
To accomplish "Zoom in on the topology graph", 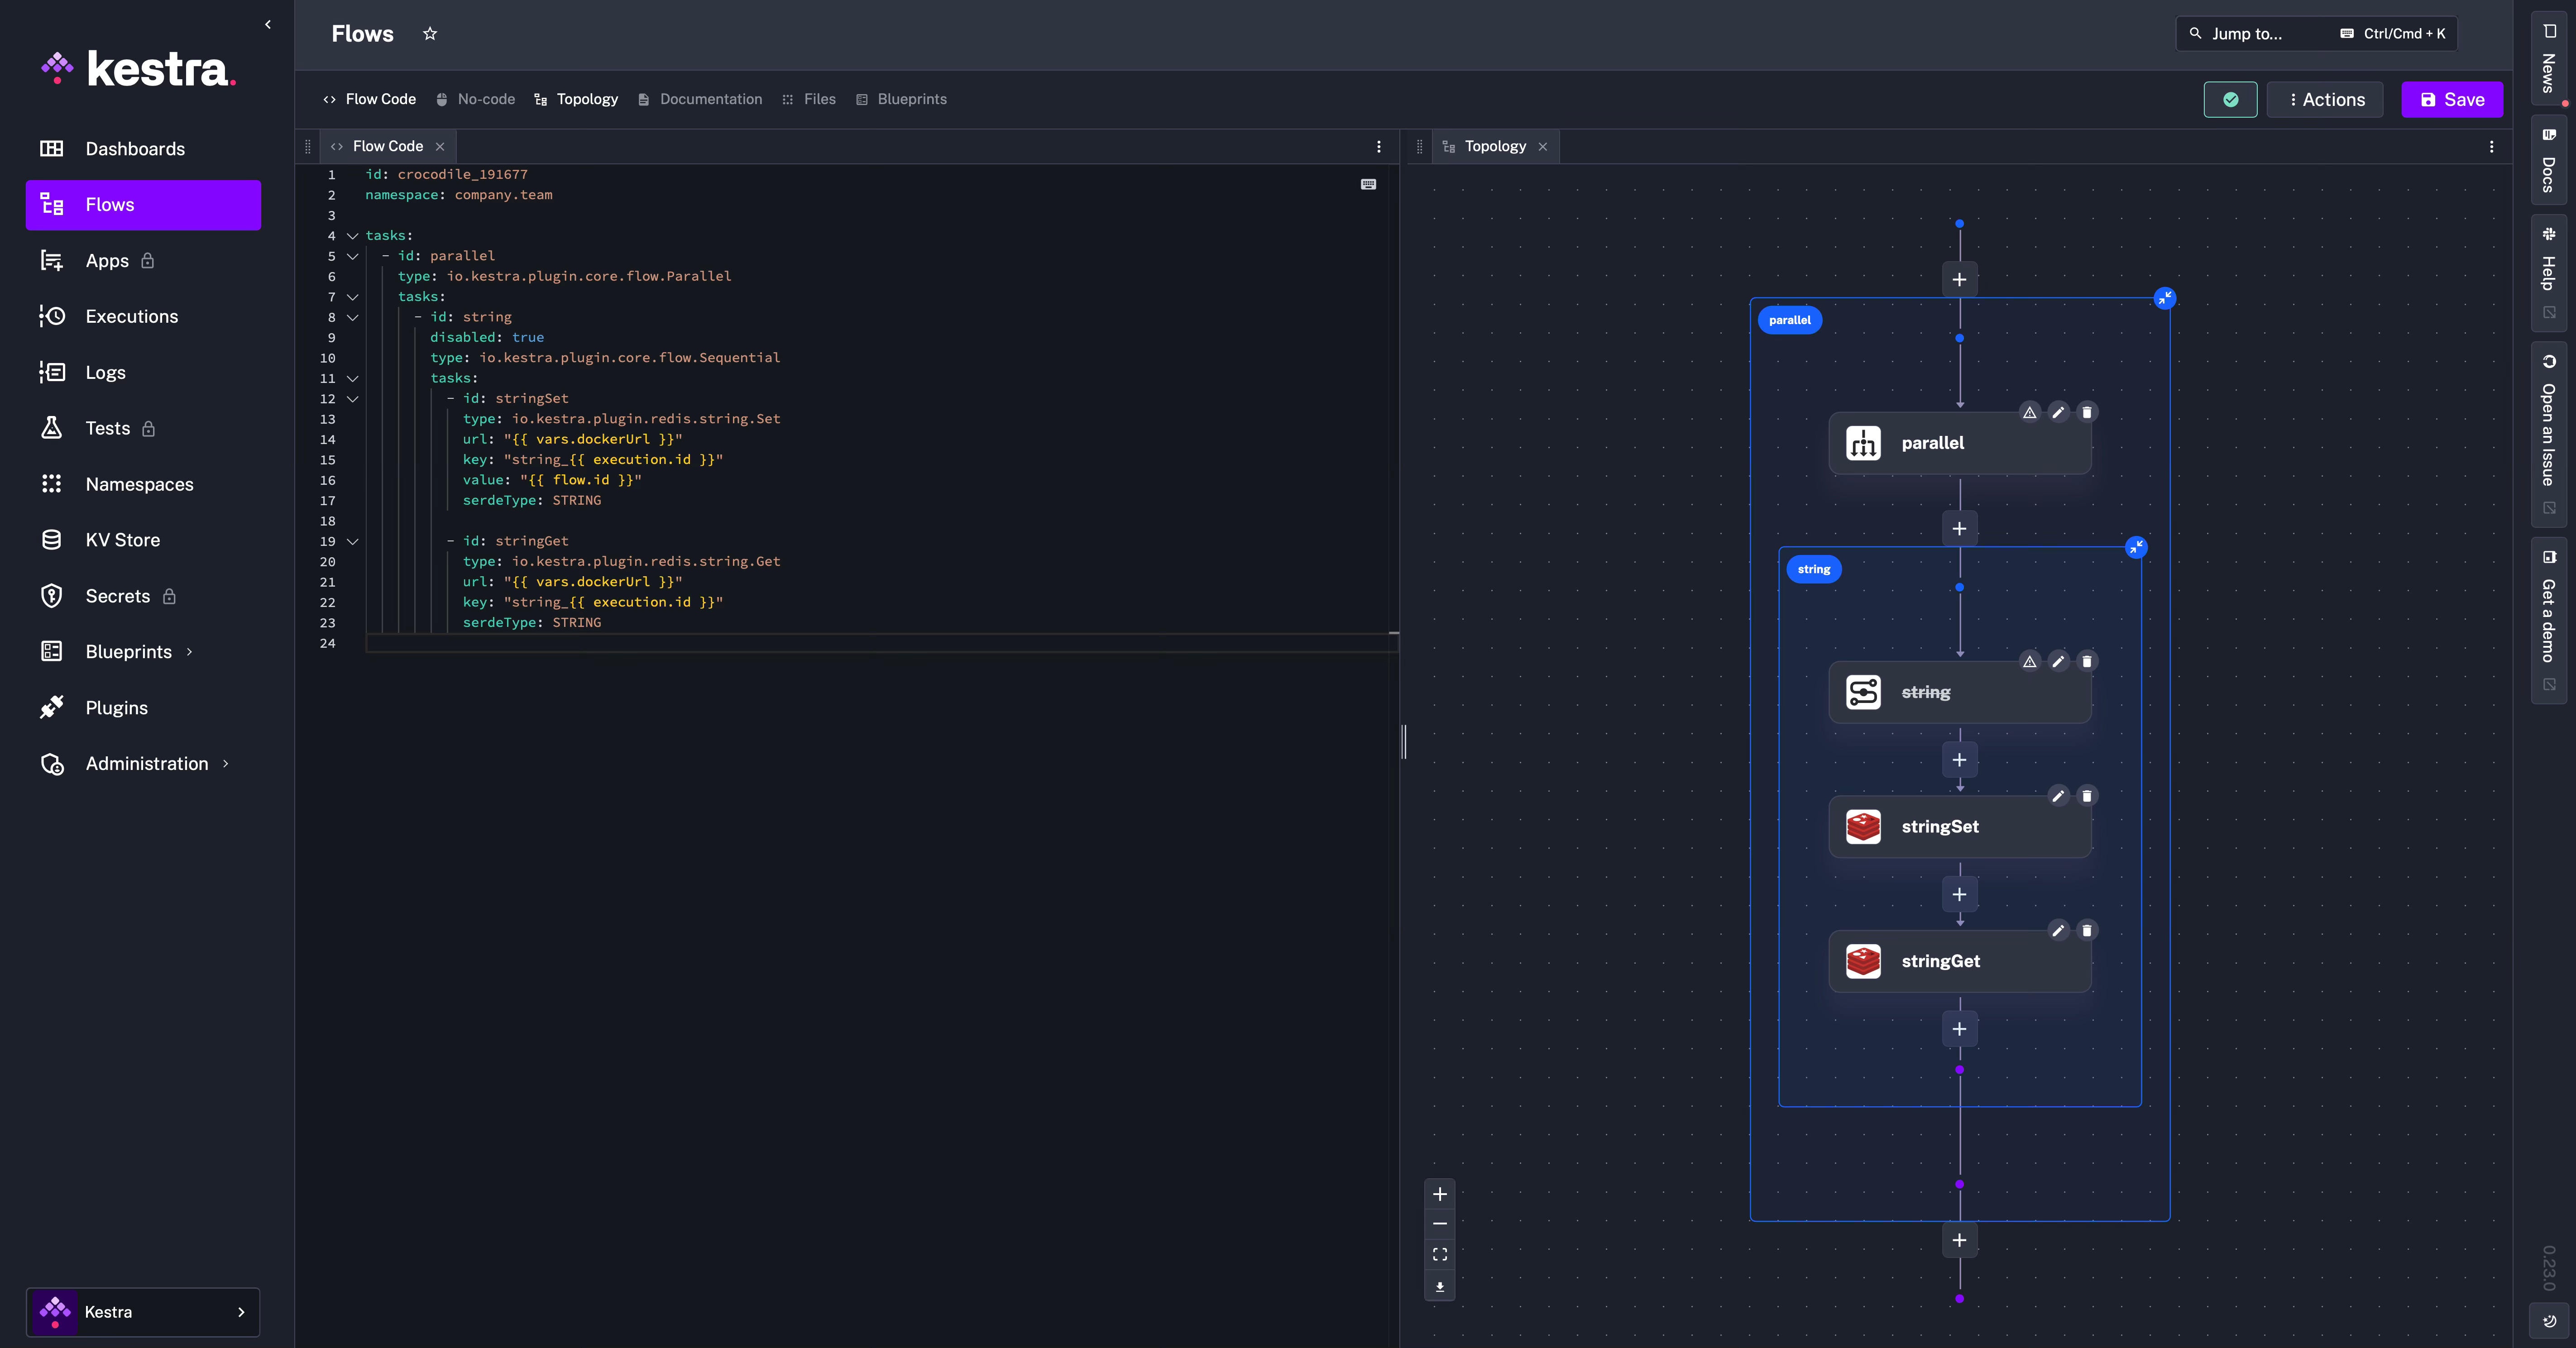I will pos(1440,1194).
